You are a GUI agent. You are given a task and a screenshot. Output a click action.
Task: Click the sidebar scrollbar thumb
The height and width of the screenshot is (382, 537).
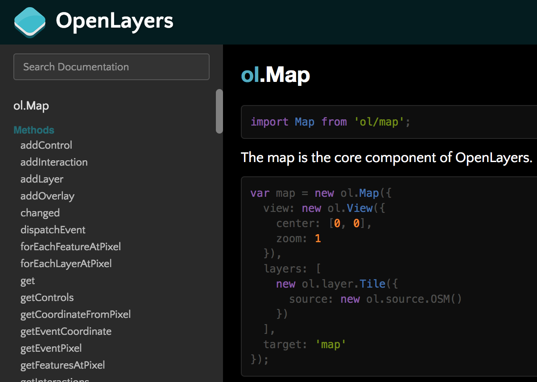(x=219, y=112)
